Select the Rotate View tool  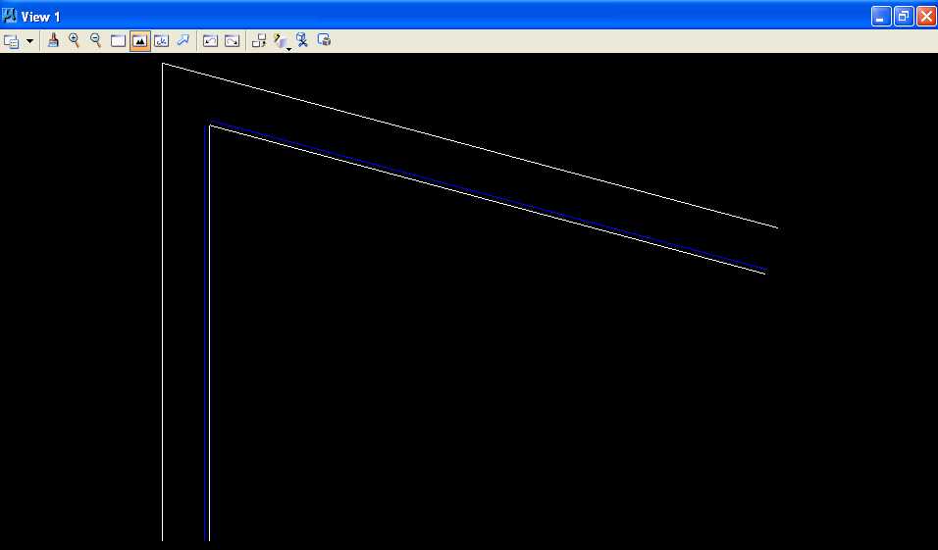161,41
